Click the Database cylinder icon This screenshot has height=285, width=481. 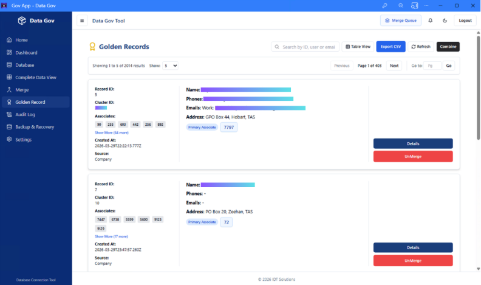9,65
